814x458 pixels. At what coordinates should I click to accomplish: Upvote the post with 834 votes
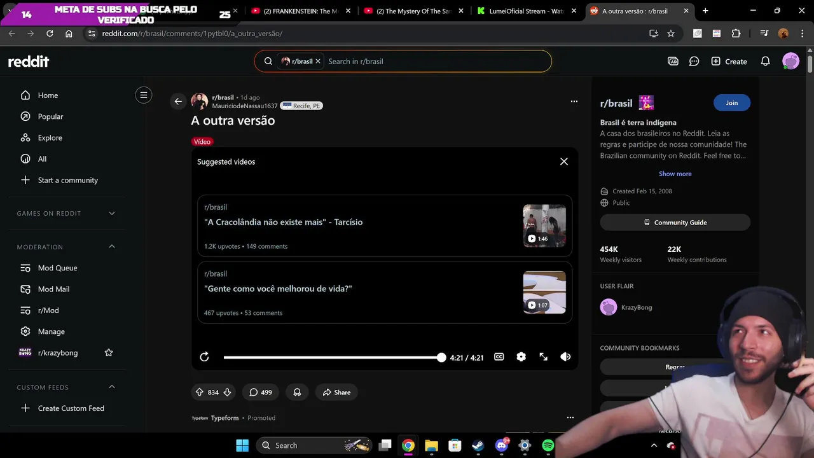[x=200, y=392]
